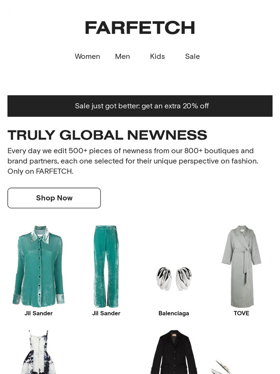Click the Jil Sander label under the shirt
This screenshot has width=280, height=374.
[38, 313]
